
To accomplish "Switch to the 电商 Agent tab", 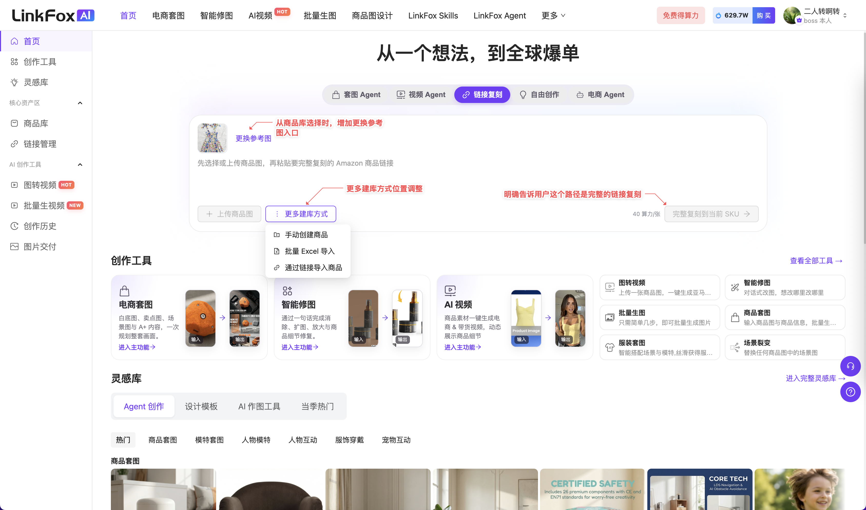I will coord(600,95).
